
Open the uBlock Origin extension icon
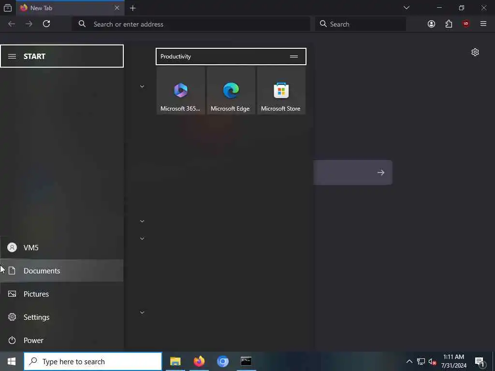point(466,24)
